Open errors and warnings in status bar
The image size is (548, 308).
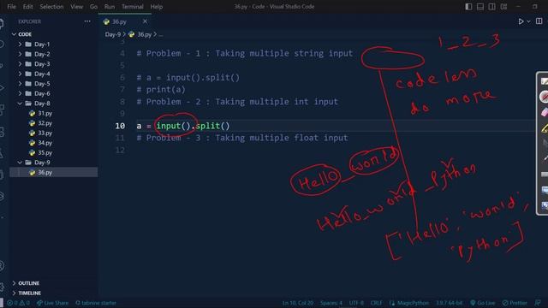pyautogui.click(x=19, y=303)
